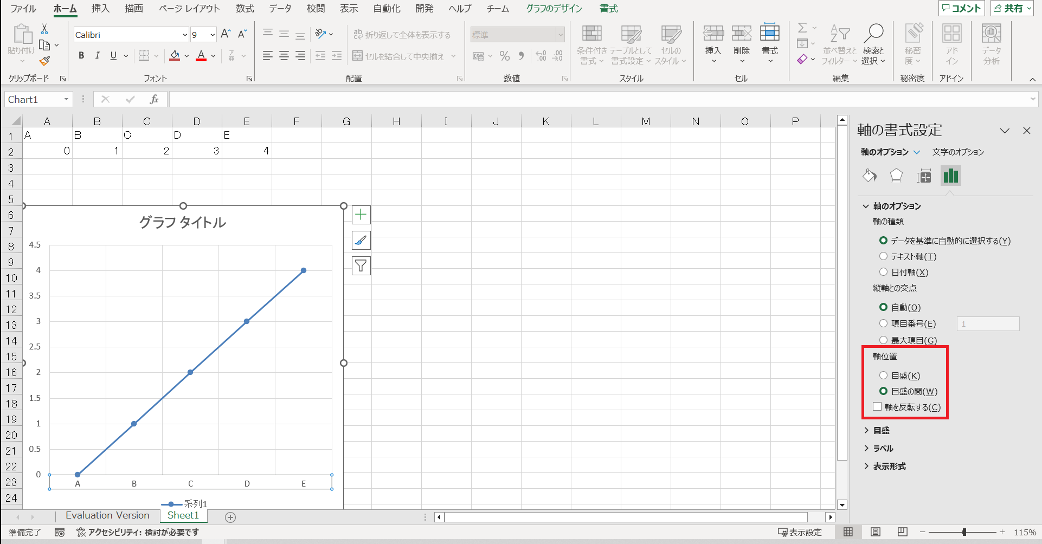Open the Fill & Line paint bucket tab
Image resolution: width=1042 pixels, height=544 pixels.
point(870,176)
